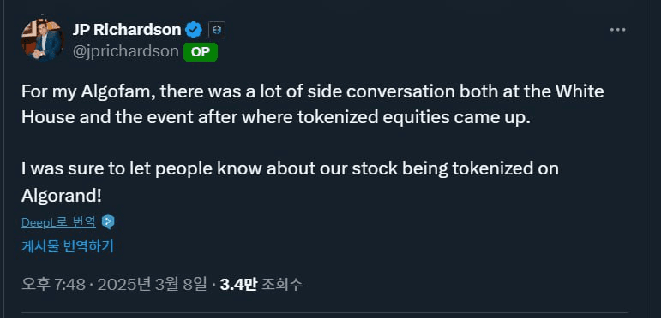Translate the post using DeepL로 번역 link

click(x=58, y=222)
